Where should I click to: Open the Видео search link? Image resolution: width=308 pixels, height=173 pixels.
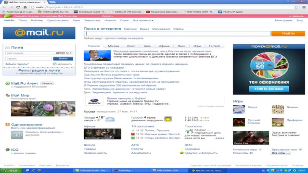tap(144, 29)
